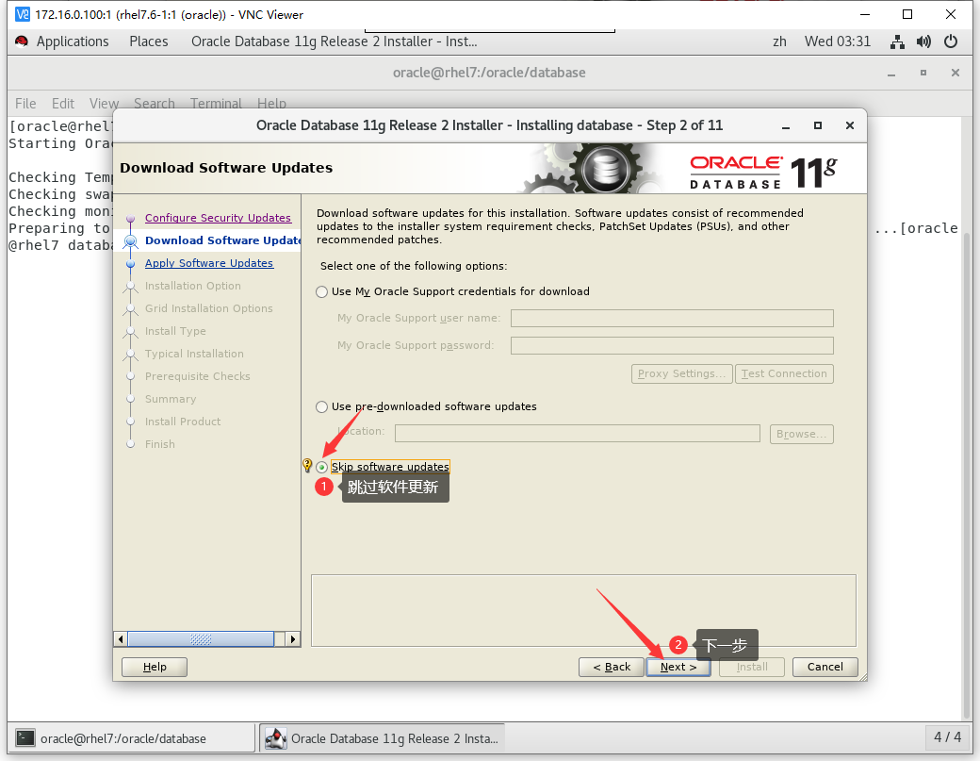Close the terminal window
The height and width of the screenshot is (761, 980).
click(x=955, y=74)
